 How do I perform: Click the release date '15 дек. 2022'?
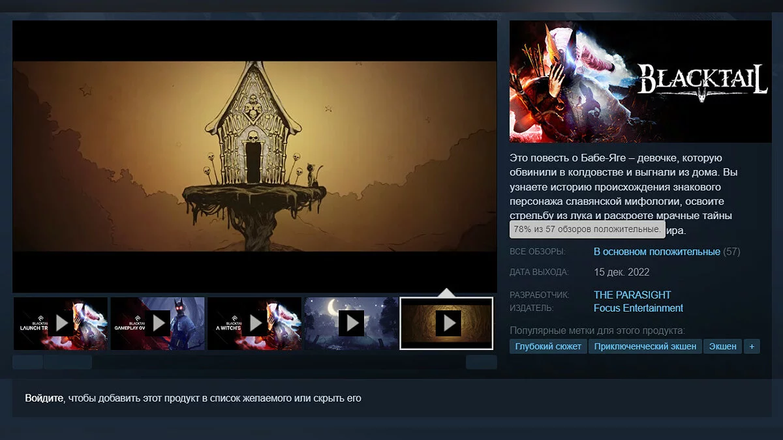[x=622, y=272]
